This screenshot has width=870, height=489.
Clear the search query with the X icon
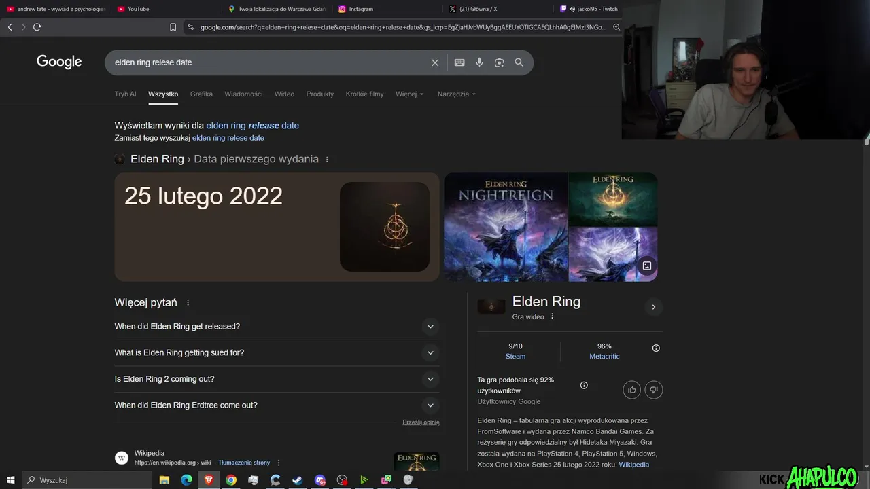[435, 62]
